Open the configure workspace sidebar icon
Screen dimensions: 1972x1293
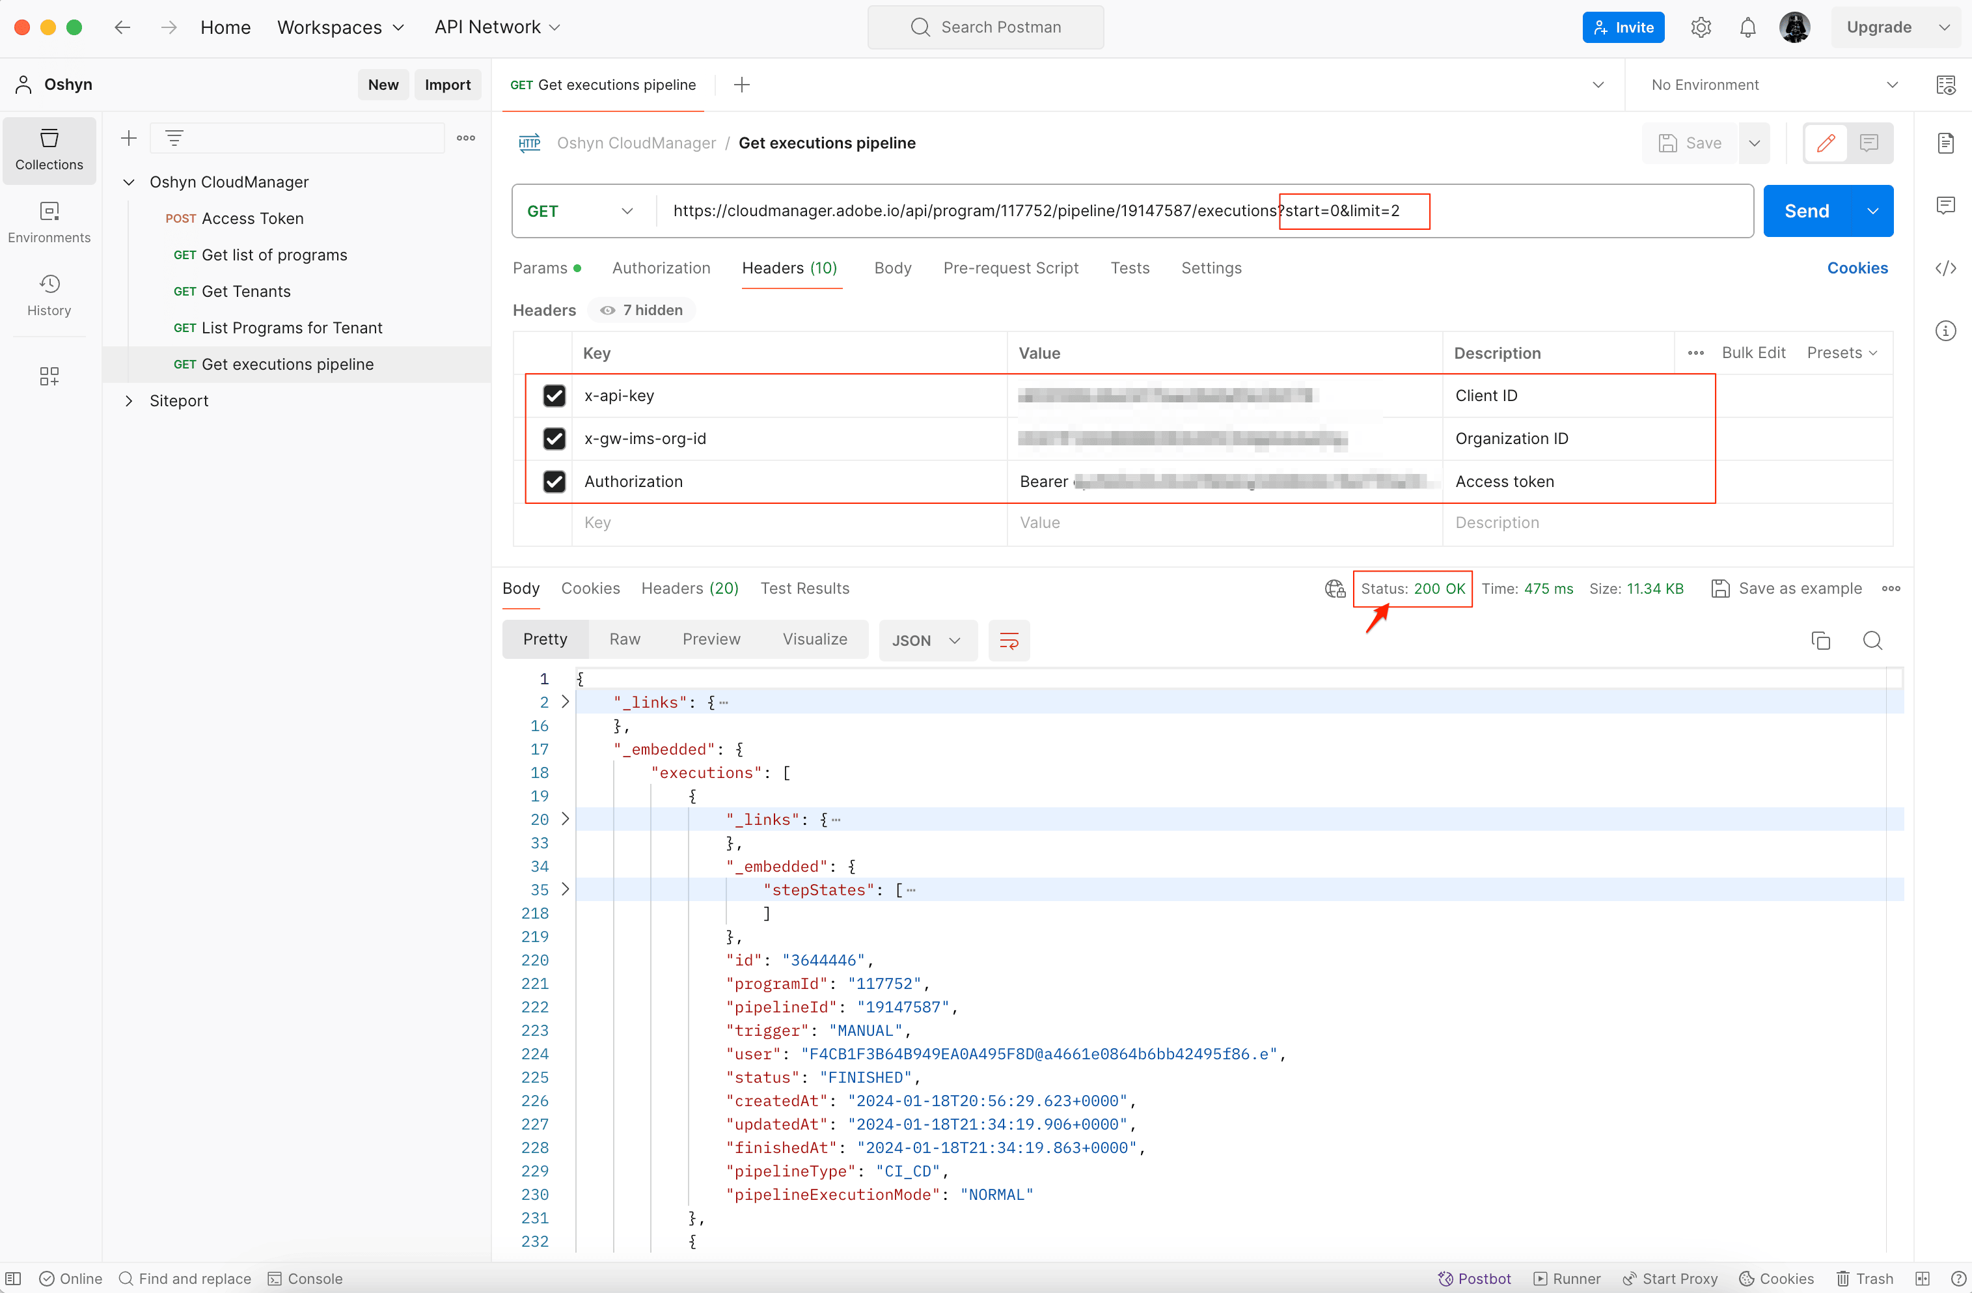(x=49, y=376)
